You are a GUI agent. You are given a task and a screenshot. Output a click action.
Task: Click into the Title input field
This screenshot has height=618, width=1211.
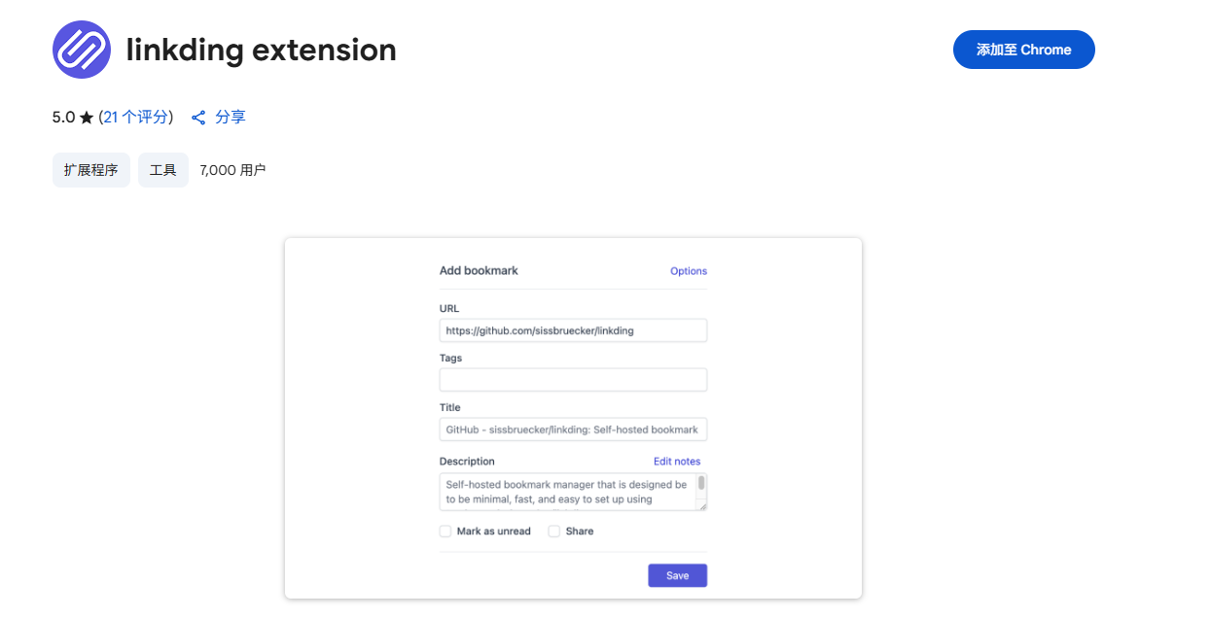[x=573, y=429]
